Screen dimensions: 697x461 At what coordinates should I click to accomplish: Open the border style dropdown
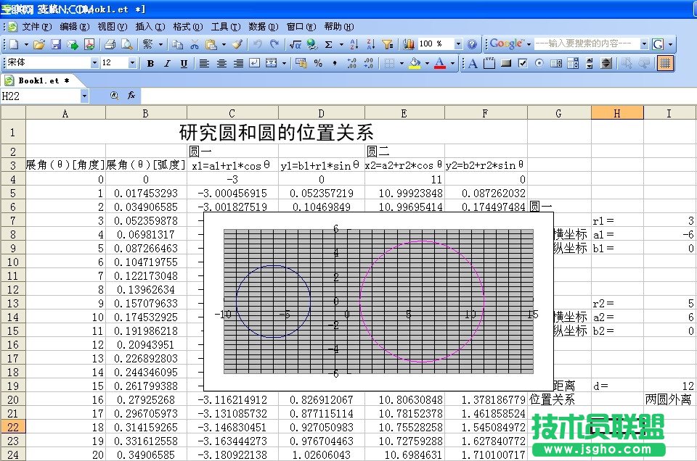[x=402, y=63]
